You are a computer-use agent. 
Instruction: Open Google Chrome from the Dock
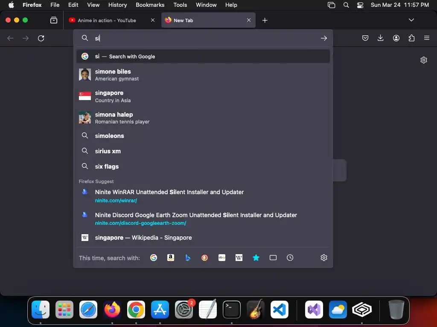tap(136, 310)
